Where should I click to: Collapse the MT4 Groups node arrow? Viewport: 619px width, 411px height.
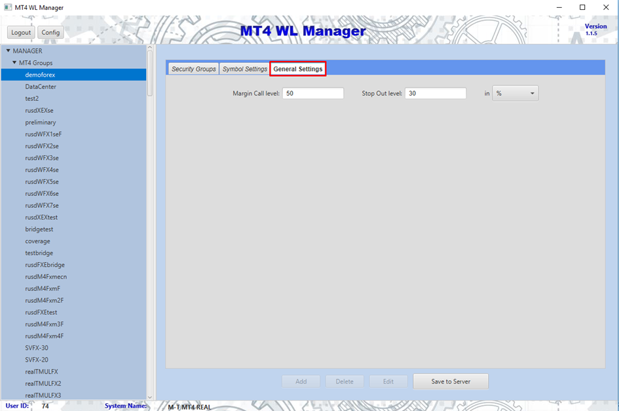[x=14, y=62]
